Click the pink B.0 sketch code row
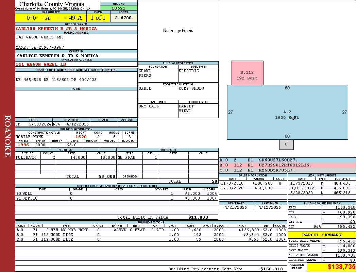Viewport: 357px width, 272px height. (x=287, y=165)
